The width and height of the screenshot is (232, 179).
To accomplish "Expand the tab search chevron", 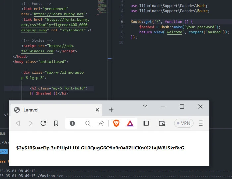I will pos(145,106).
